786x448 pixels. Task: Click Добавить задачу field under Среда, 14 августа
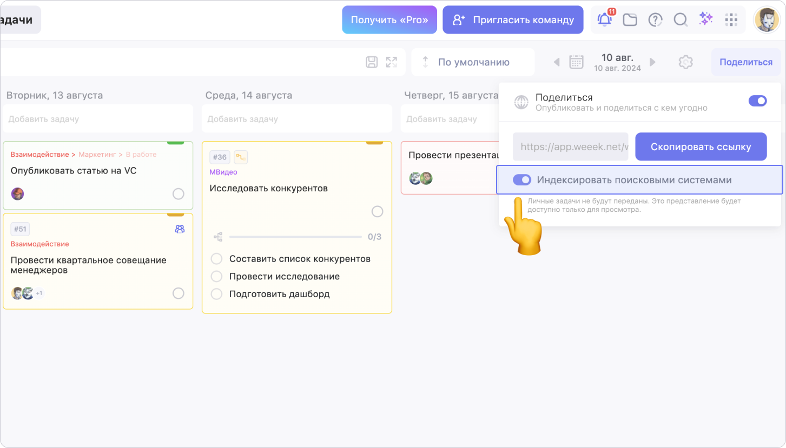pos(296,119)
